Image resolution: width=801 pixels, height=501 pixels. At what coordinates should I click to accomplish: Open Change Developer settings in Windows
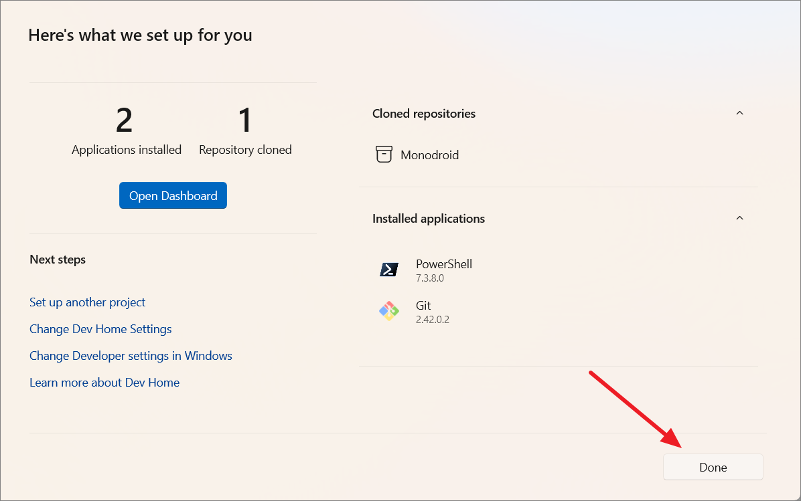(131, 356)
